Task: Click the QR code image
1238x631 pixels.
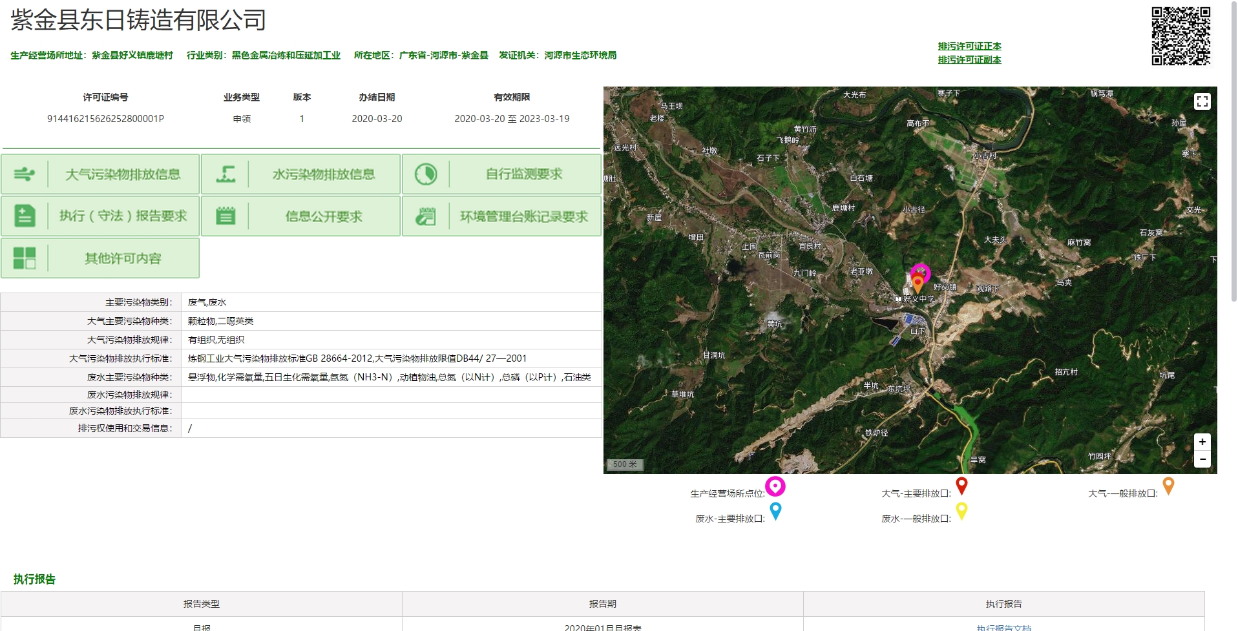Action: click(x=1180, y=36)
